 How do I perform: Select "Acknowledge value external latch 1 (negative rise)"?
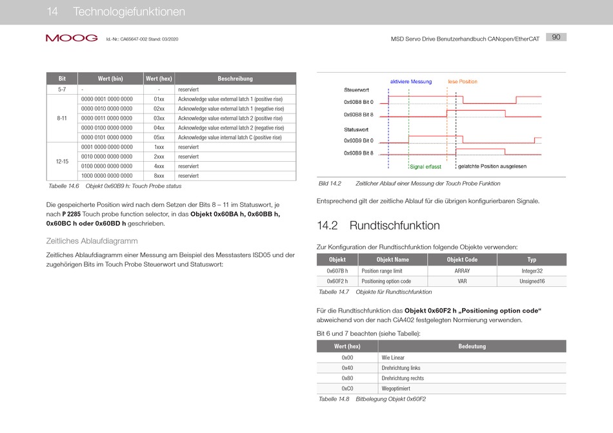click(x=231, y=108)
